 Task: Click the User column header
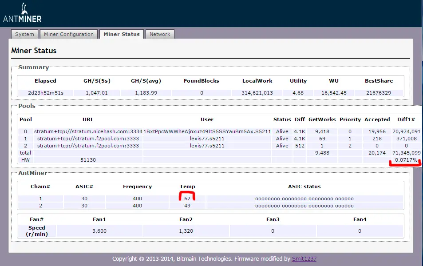(207, 119)
